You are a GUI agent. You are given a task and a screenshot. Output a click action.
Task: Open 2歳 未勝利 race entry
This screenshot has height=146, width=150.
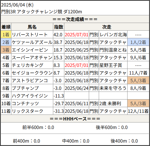110,103
